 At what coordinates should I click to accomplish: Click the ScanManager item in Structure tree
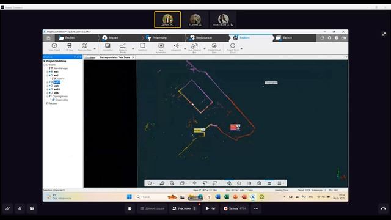pyautogui.click(x=60, y=68)
